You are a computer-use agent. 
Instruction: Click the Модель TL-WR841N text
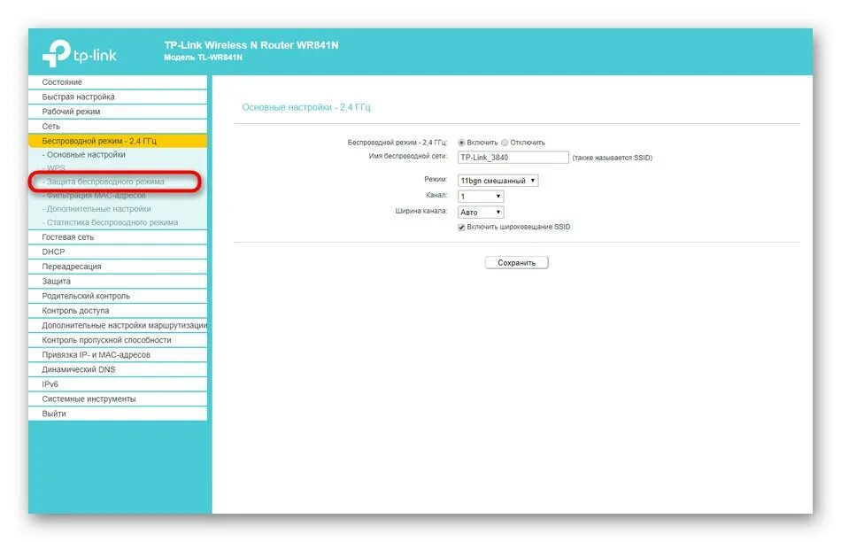pyautogui.click(x=204, y=58)
